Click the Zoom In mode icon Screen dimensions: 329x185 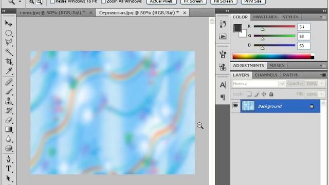(31, 2)
